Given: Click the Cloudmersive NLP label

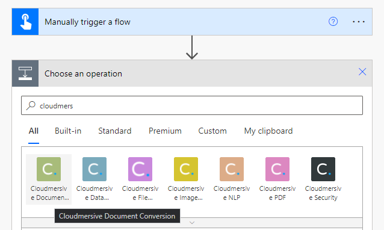Looking at the screenshot, I should (232, 193).
